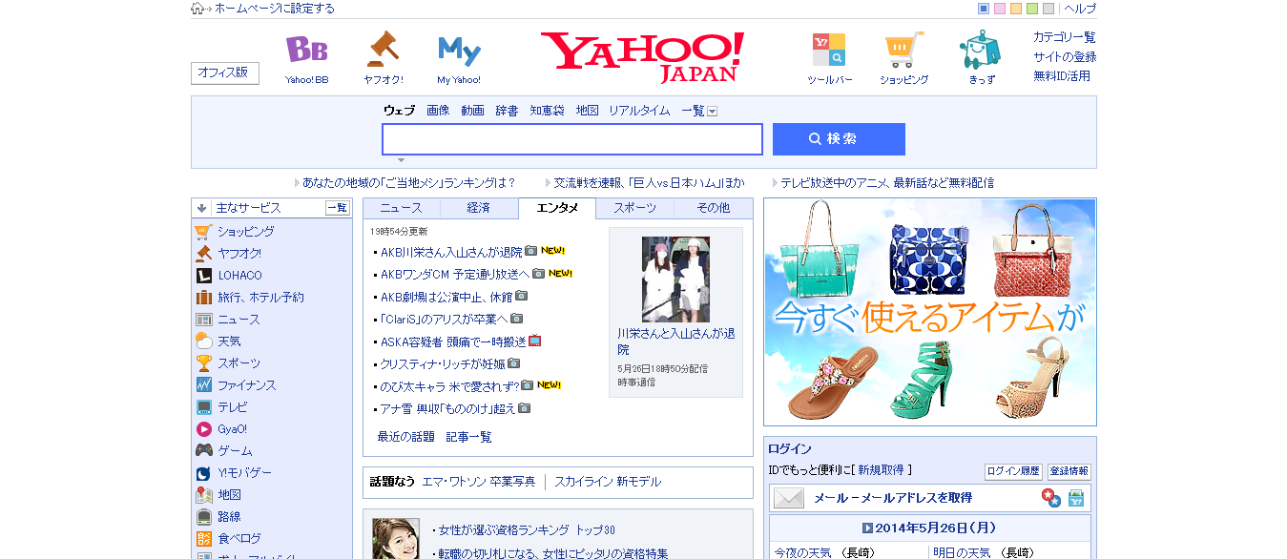Select the gray color theme swatch

click(x=1048, y=9)
